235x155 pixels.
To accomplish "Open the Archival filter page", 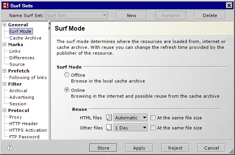I will click(18, 91).
